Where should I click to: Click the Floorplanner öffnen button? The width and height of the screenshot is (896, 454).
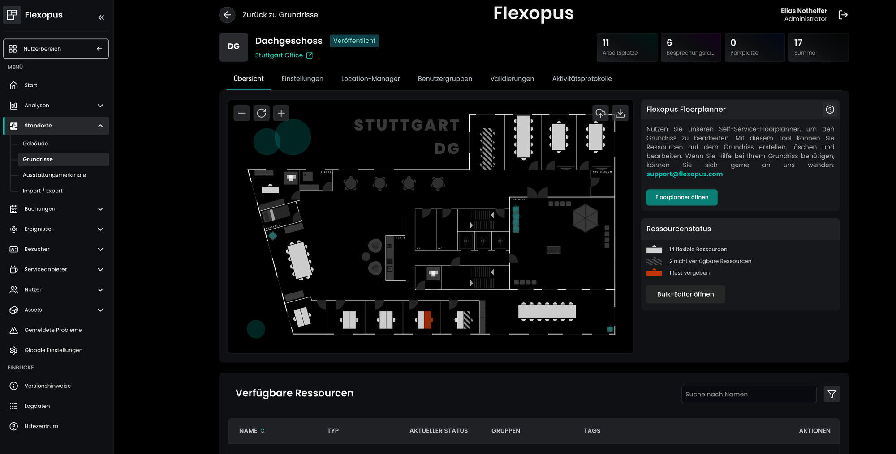click(x=681, y=197)
